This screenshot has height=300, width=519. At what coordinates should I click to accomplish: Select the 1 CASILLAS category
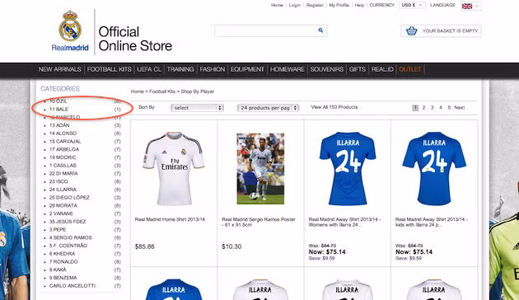[x=63, y=166]
